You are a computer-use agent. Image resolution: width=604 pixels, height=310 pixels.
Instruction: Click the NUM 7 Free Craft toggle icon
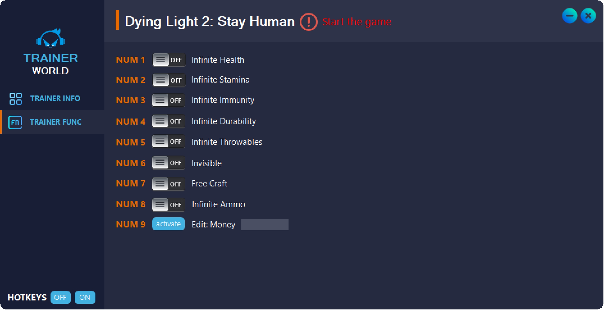point(167,183)
